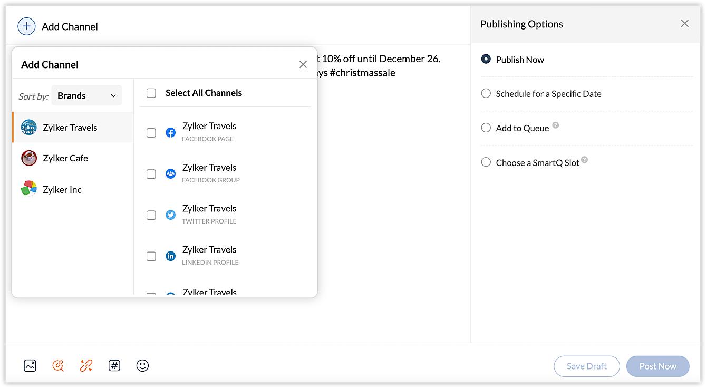Close the Add Channel popup
This screenshot has width=706, height=388.
(303, 64)
